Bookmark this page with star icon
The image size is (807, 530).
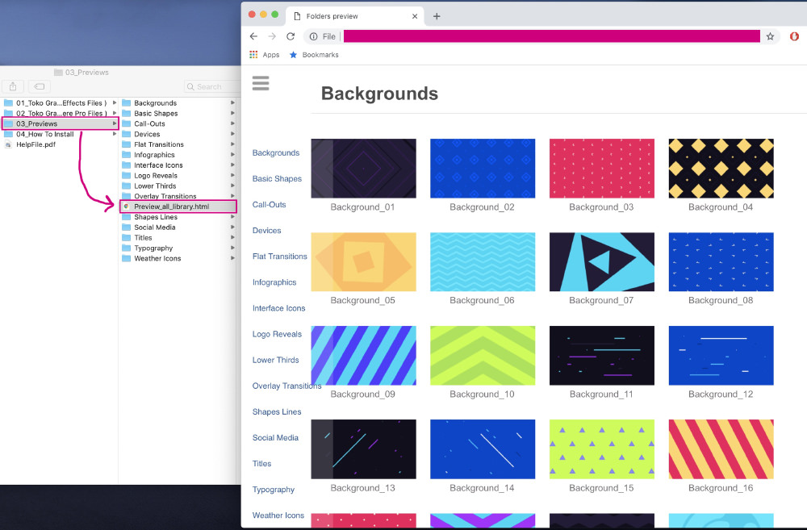pos(771,36)
